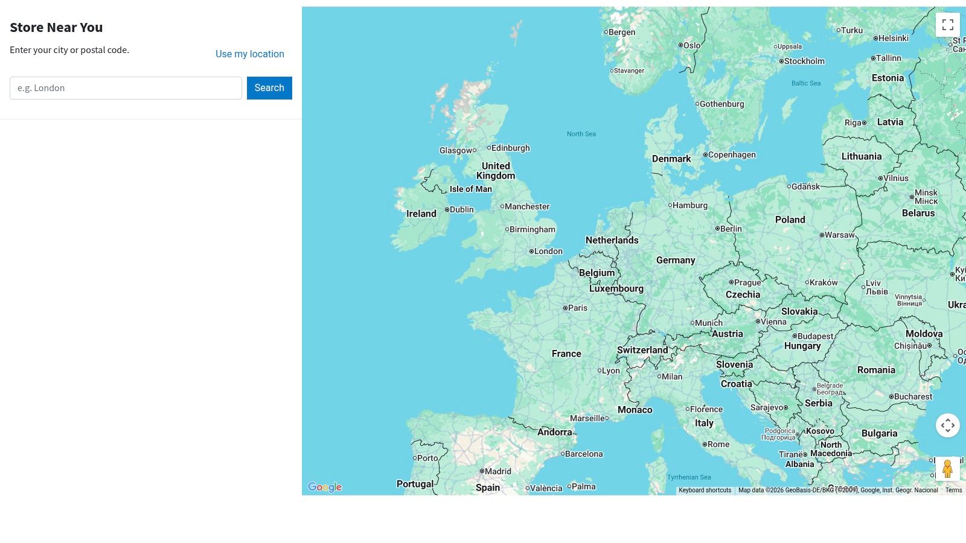Click the Use my location link
The image size is (966, 543).
[249, 54]
